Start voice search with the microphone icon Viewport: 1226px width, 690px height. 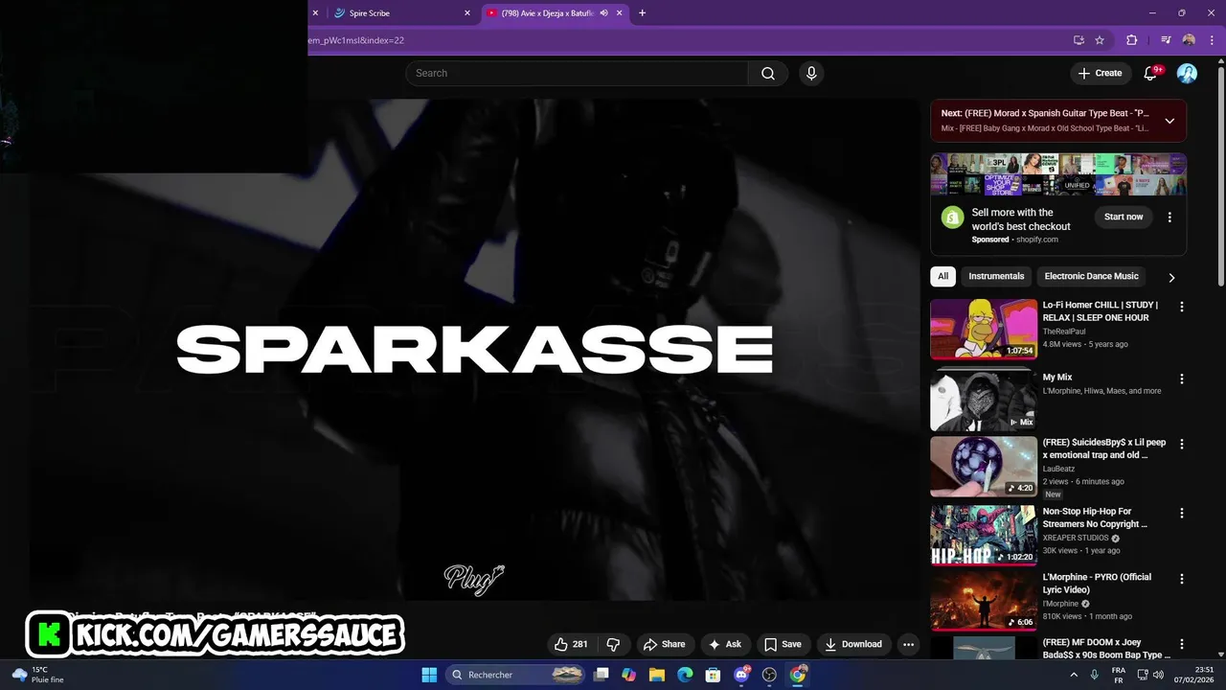click(811, 74)
